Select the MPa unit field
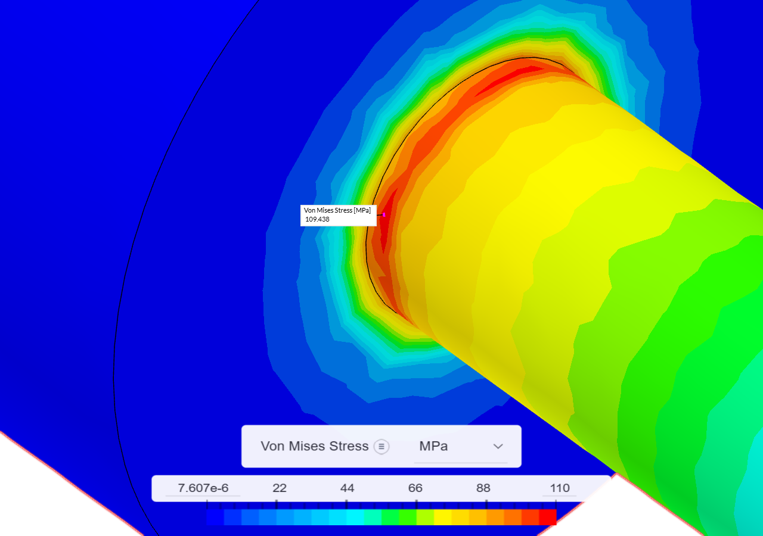Image resolution: width=763 pixels, height=536 pixels. pyautogui.click(x=461, y=447)
